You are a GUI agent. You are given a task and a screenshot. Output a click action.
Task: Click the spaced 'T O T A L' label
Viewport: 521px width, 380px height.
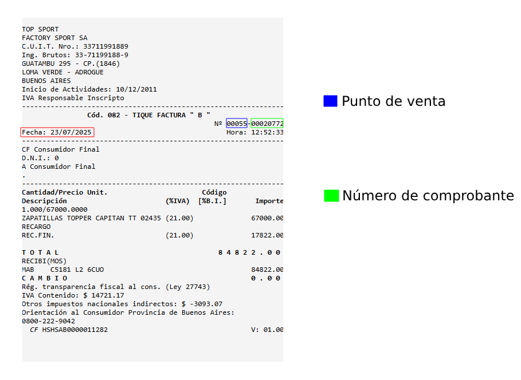[x=40, y=252]
